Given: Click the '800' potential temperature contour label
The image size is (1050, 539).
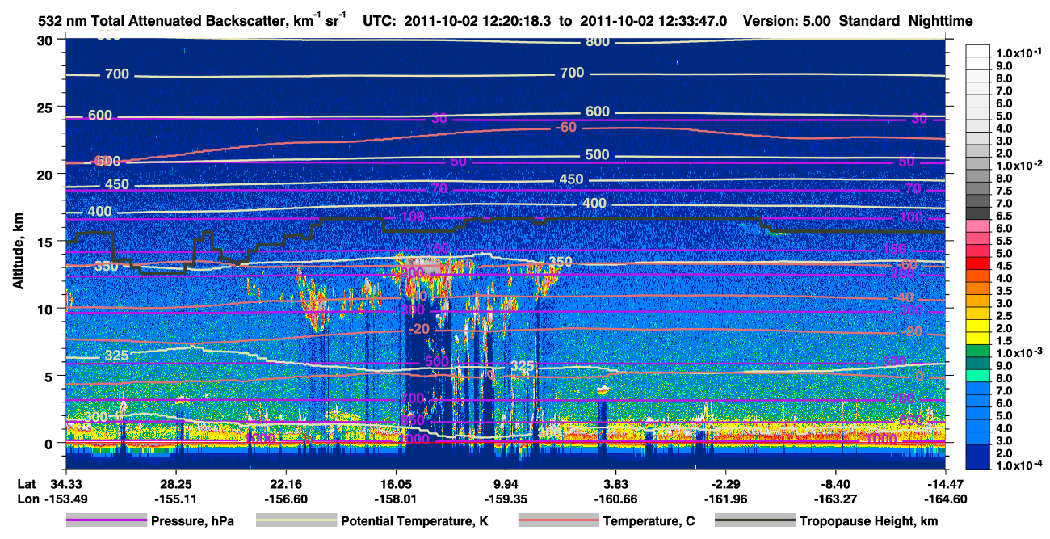Looking at the screenshot, I should coord(598,41).
